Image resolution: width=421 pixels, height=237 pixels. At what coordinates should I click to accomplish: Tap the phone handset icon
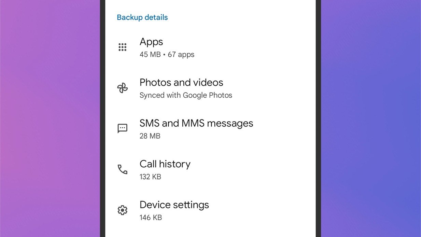pyautogui.click(x=122, y=169)
